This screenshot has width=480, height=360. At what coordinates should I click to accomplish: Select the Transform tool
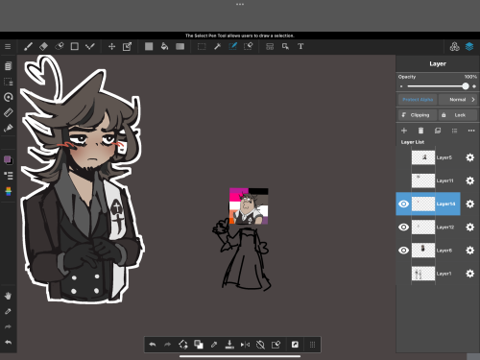pos(127,47)
